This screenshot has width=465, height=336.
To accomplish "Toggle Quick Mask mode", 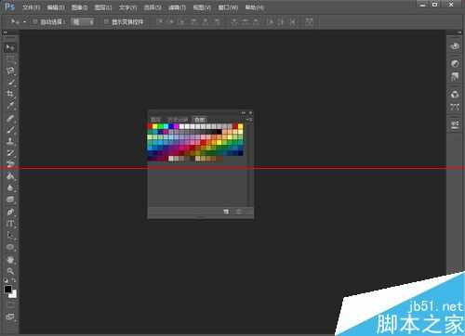I will point(10,304).
